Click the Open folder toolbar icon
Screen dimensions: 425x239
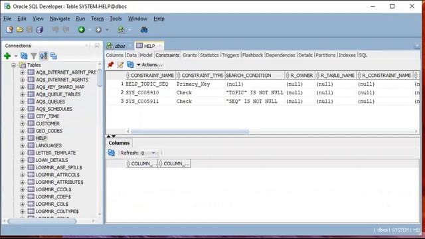click(x=19, y=29)
